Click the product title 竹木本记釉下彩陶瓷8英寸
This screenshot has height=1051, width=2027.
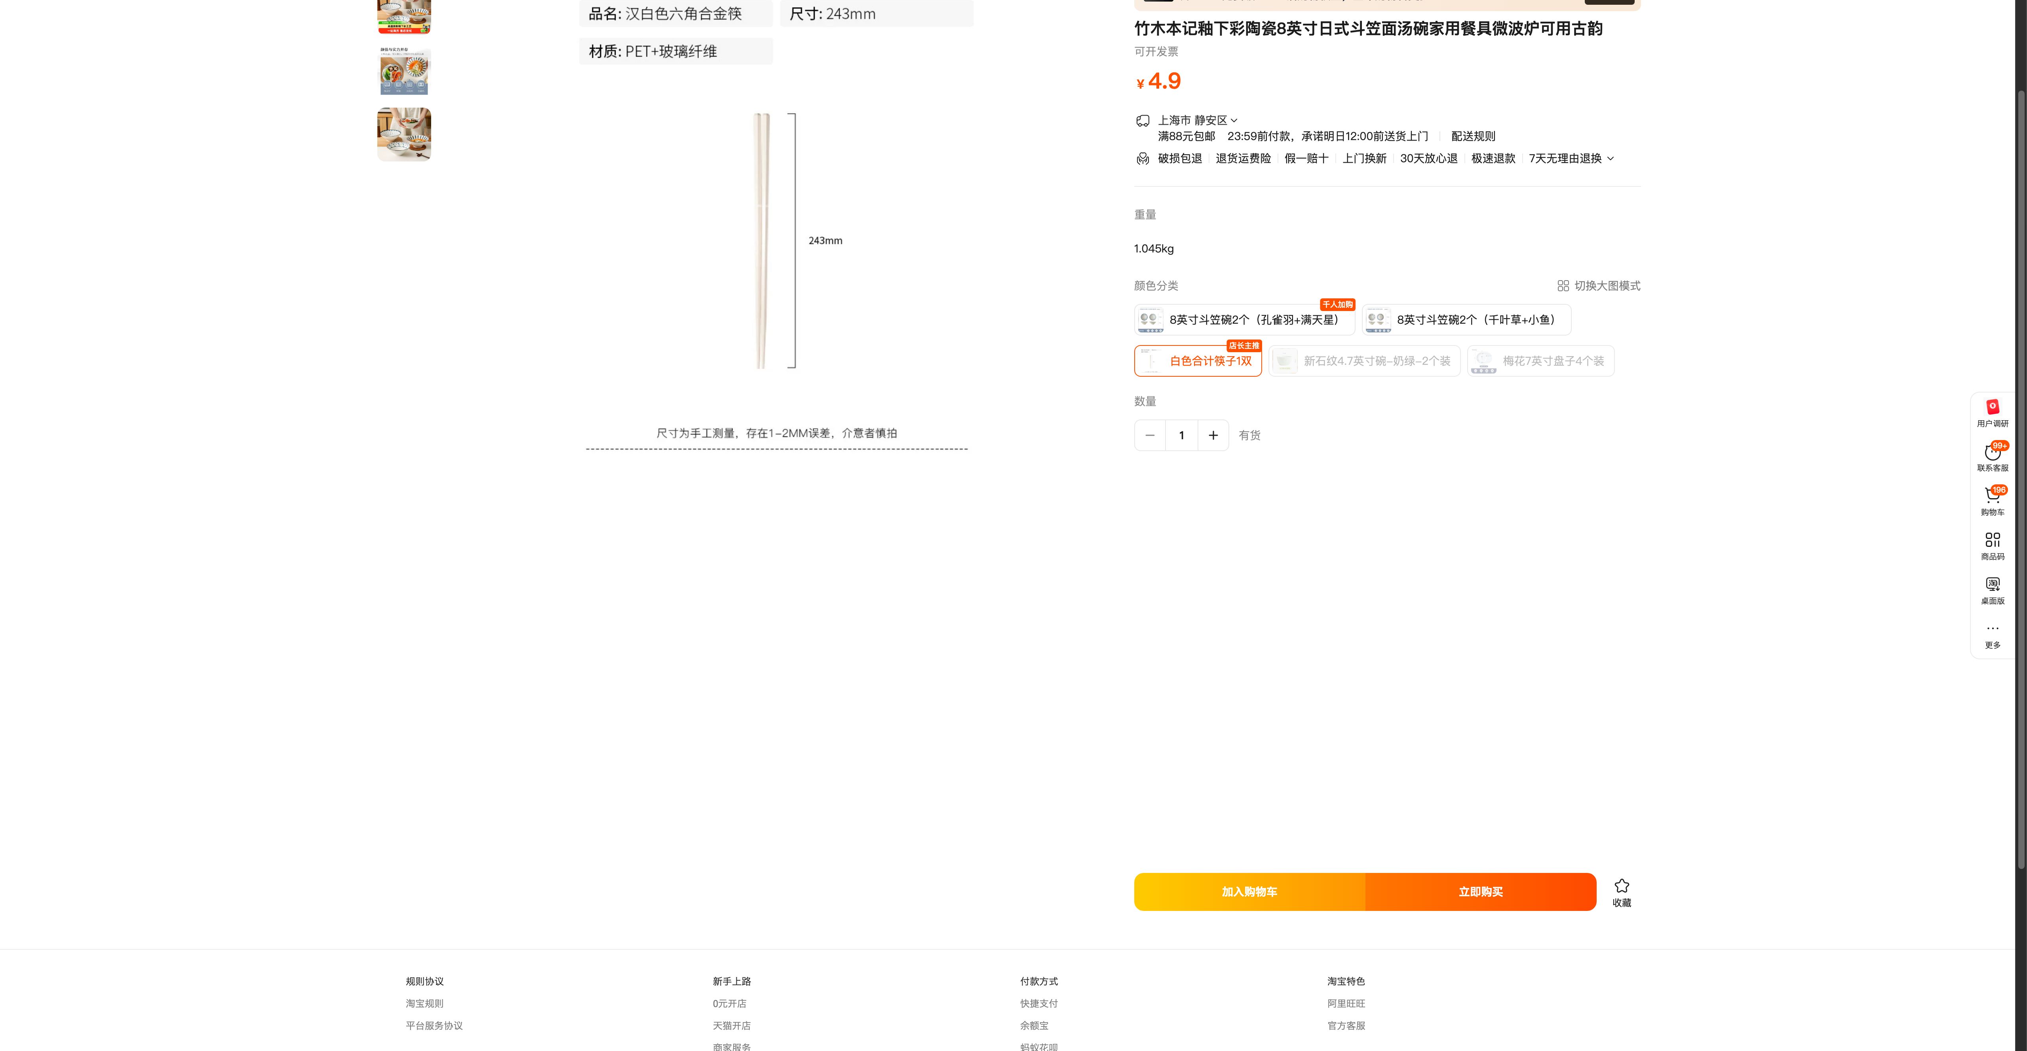coord(1368,28)
